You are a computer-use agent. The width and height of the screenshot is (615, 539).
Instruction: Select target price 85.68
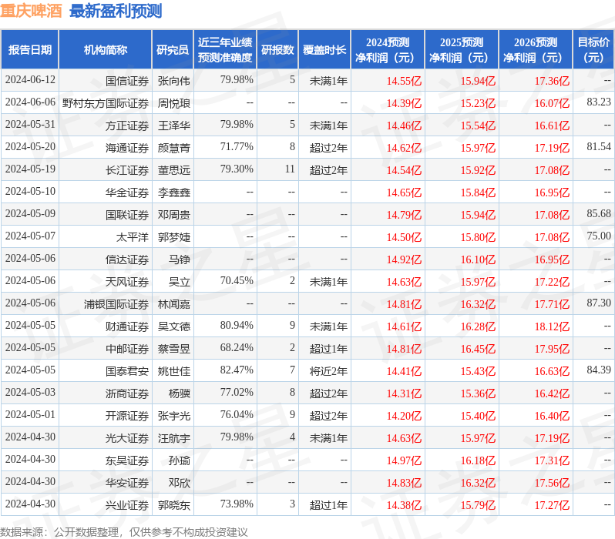(599, 214)
